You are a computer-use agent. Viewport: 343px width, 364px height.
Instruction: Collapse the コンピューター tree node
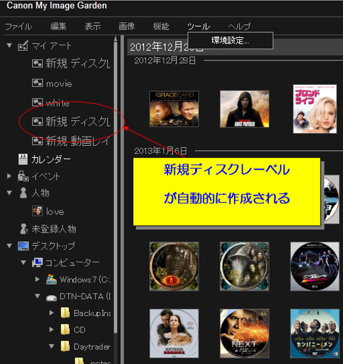pos(23,263)
